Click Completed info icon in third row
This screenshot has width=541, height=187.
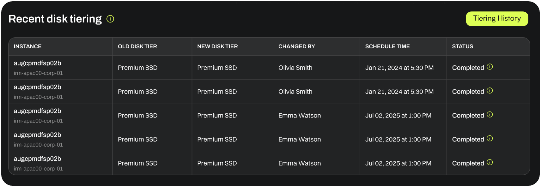point(490,114)
